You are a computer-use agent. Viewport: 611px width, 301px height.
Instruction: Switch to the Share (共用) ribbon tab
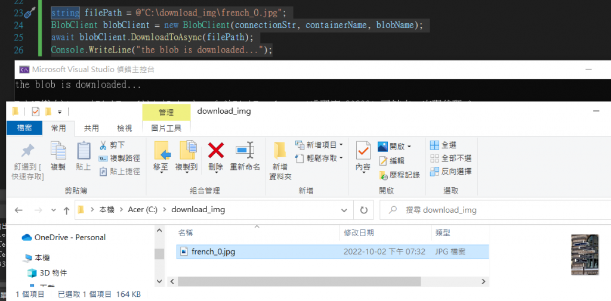point(91,128)
